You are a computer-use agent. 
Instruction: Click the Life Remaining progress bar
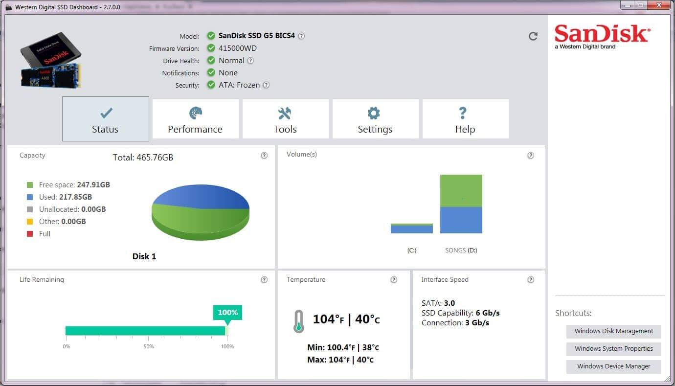pos(147,331)
